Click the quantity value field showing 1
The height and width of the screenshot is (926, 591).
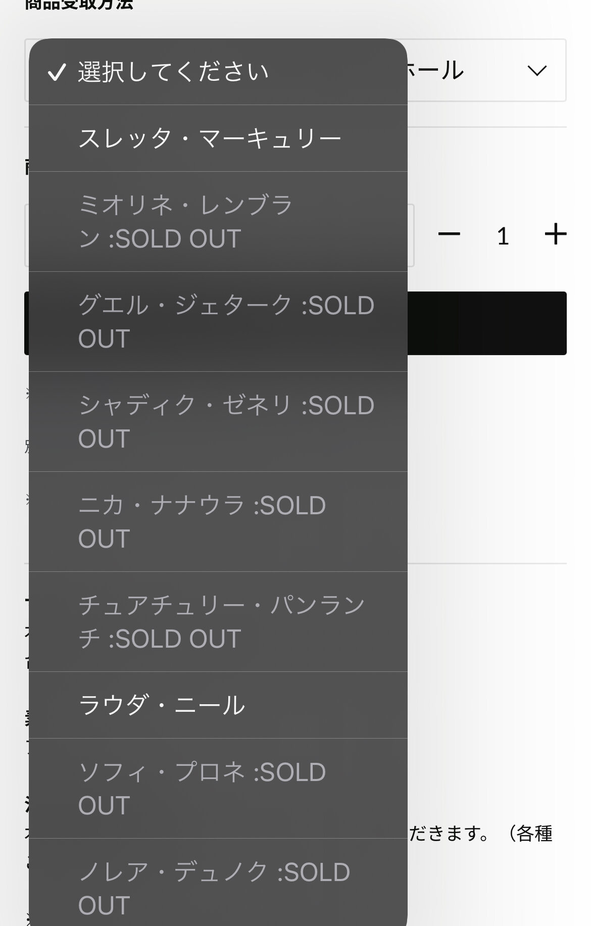pos(503,236)
